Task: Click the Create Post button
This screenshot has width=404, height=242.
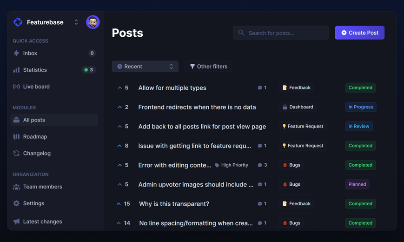Action: [359, 33]
